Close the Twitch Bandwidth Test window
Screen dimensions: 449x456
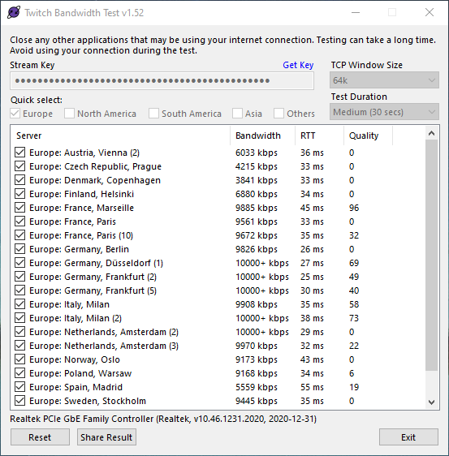click(x=430, y=12)
